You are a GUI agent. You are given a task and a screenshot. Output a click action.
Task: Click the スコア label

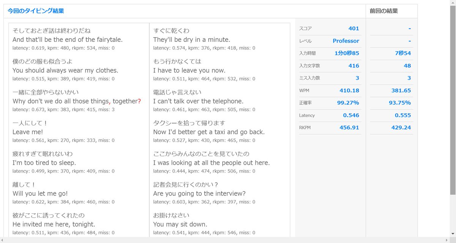tap(306, 29)
